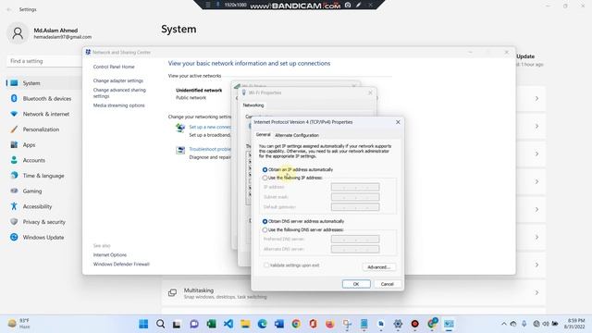The width and height of the screenshot is (592, 333).
Task: Open active Control Panel taskbar icon
Action: 449,324
